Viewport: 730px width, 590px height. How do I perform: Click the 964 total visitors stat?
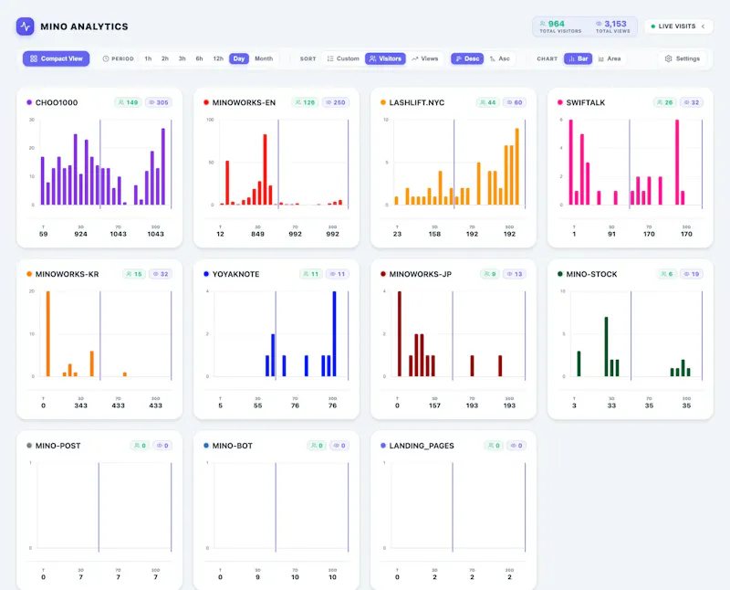560,26
